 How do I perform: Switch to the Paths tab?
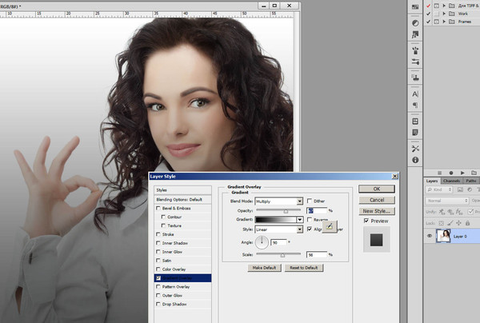pyautogui.click(x=471, y=181)
